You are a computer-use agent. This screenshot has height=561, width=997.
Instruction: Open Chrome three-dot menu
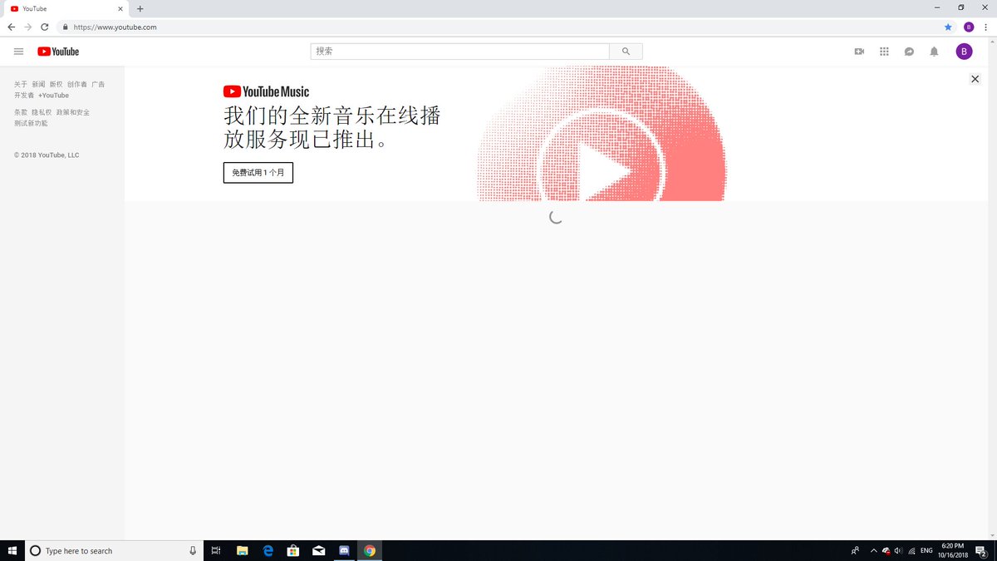pyautogui.click(x=985, y=27)
